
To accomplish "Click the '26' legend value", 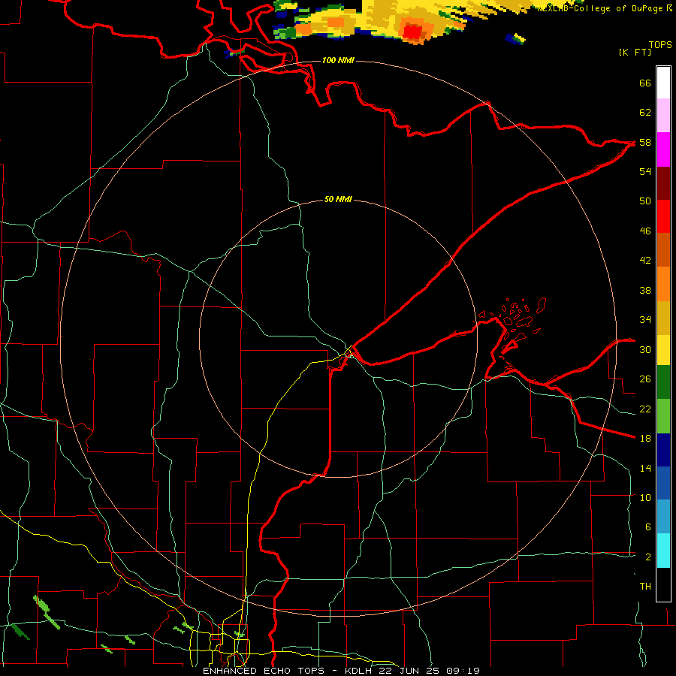I will point(645,379).
